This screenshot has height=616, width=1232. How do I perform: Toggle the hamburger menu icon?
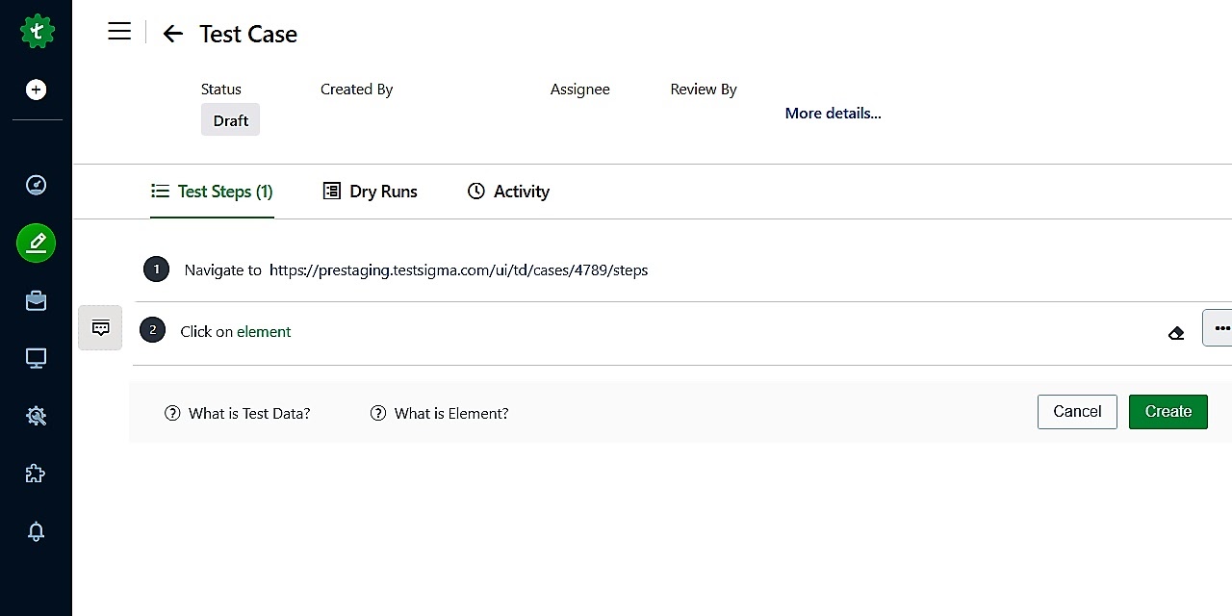point(119,32)
